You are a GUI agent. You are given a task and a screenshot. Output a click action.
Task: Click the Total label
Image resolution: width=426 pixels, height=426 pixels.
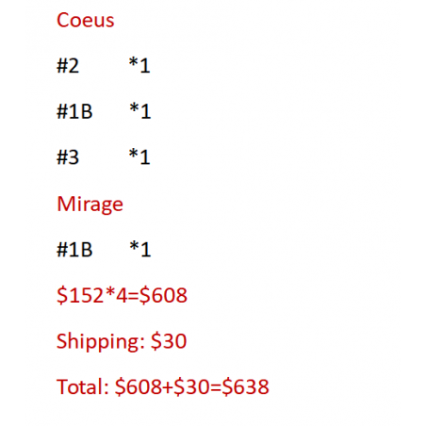click(83, 386)
